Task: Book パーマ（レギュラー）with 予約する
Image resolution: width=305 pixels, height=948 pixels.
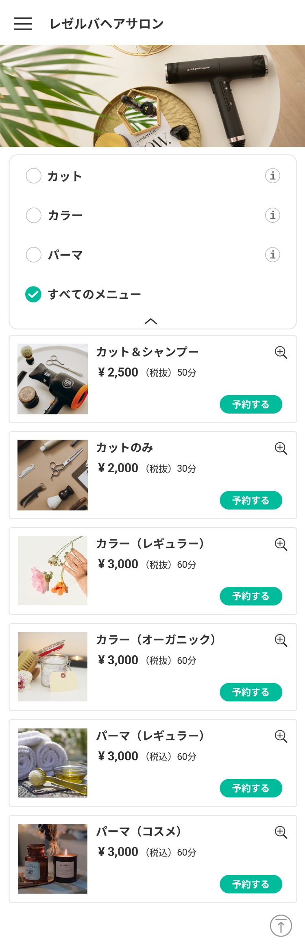Action: pos(251,788)
